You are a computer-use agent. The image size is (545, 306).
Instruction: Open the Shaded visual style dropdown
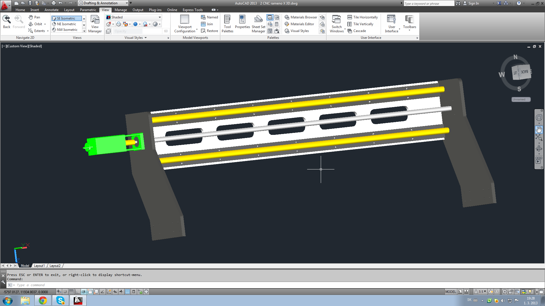[160, 17]
